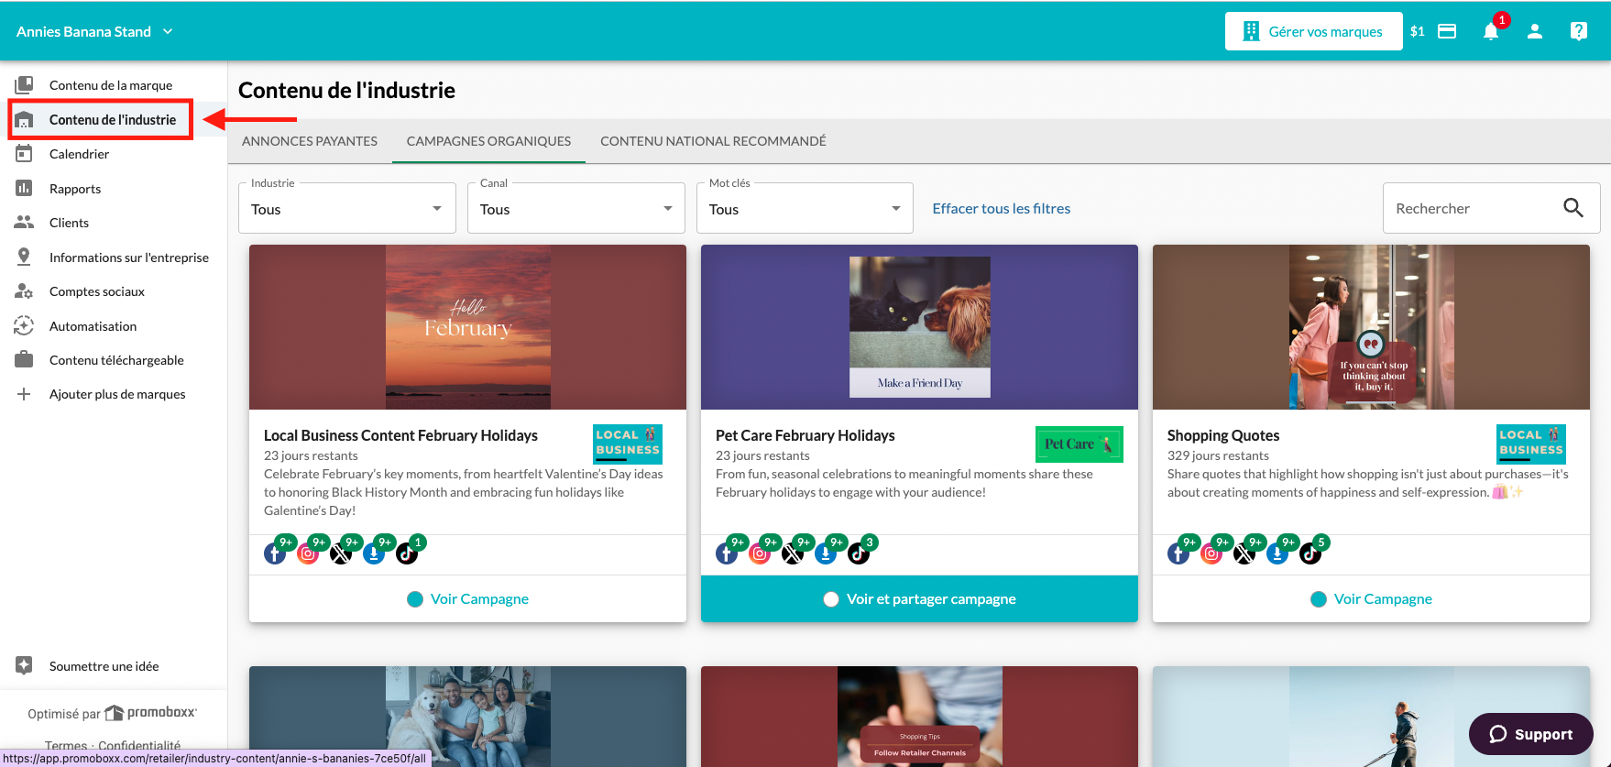Image resolution: width=1611 pixels, height=767 pixels.
Task: Click Effacer tous les filtres link
Action: (1002, 209)
